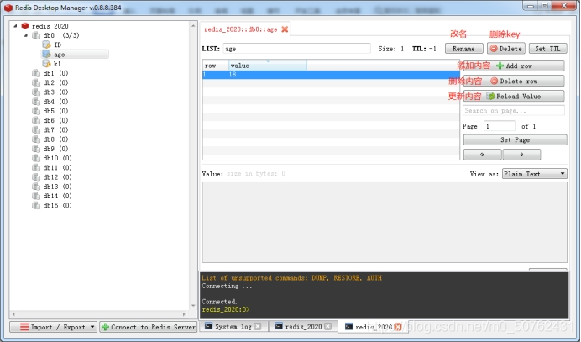Click the Search on page field
Image resolution: width=581 pixels, height=342 pixels.
tap(514, 111)
